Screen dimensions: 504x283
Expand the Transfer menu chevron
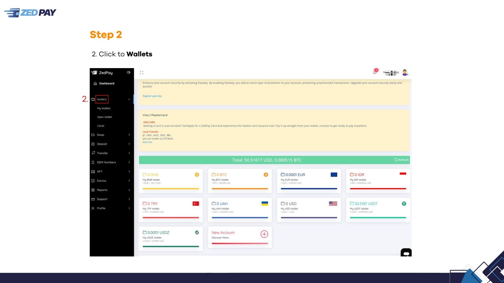point(129,153)
